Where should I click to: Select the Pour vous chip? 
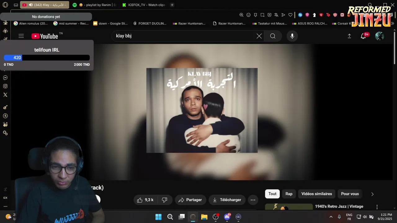350,194
